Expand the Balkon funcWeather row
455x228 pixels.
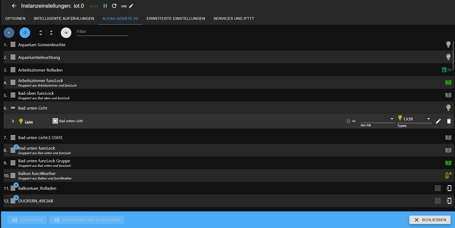pos(13,175)
